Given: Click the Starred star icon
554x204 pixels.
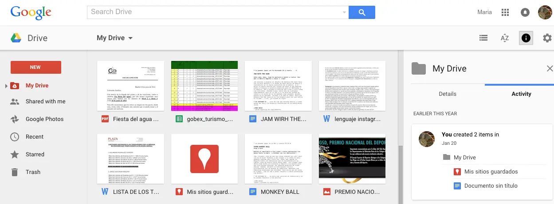Looking at the screenshot, I should (15, 155).
